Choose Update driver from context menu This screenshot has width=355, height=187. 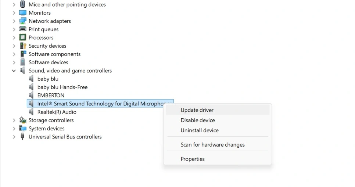pos(218,110)
